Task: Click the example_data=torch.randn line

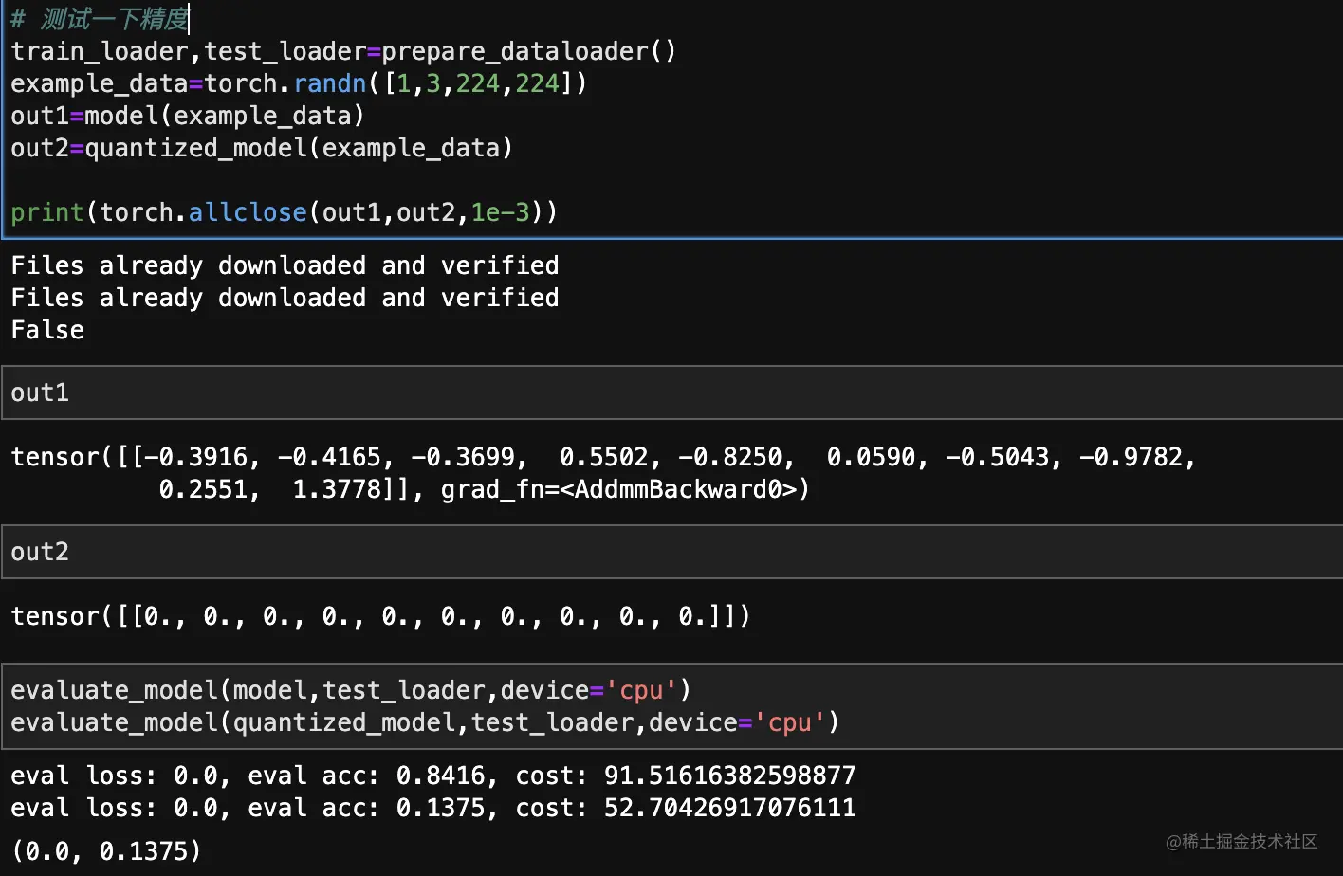Action: coord(299,83)
